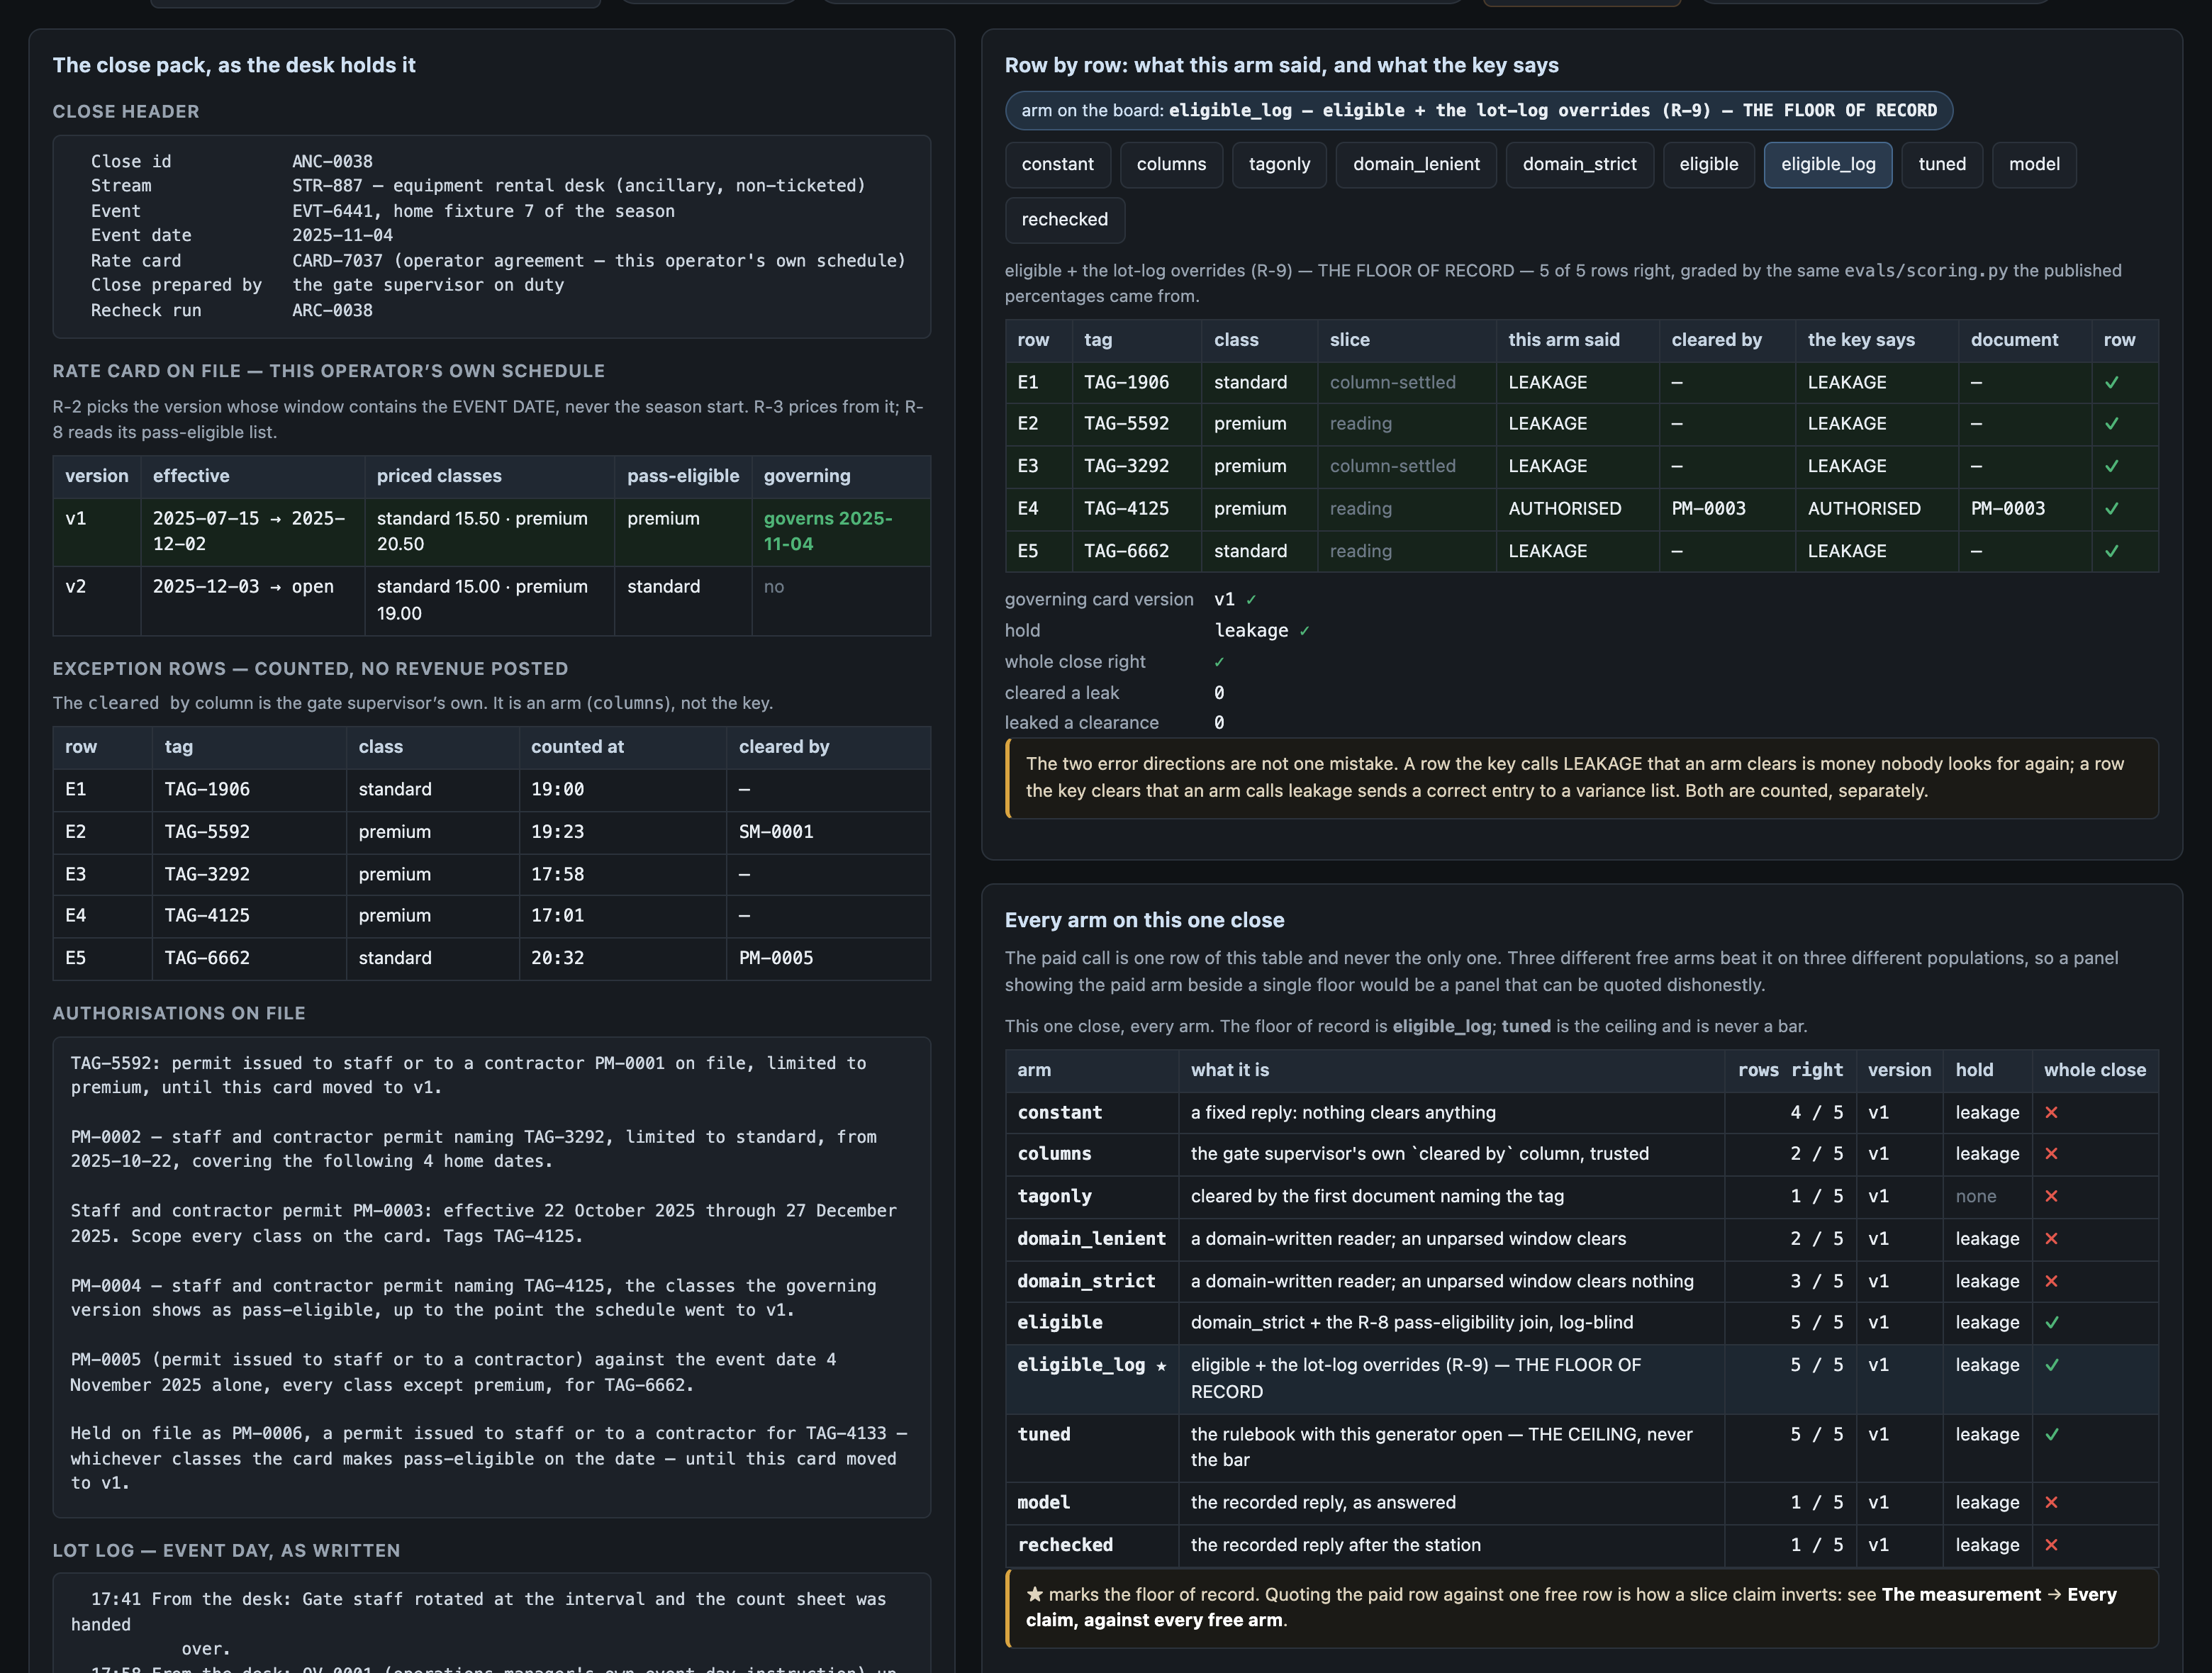Click the whole-close check on tuned row
The width and height of the screenshot is (2212, 1673).
tap(2051, 1435)
